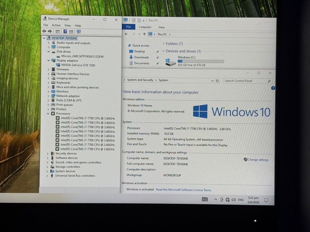The height and width of the screenshot is (232, 310).
Task: Click the Windows (C:) storage usage bar
Action: 201,61
